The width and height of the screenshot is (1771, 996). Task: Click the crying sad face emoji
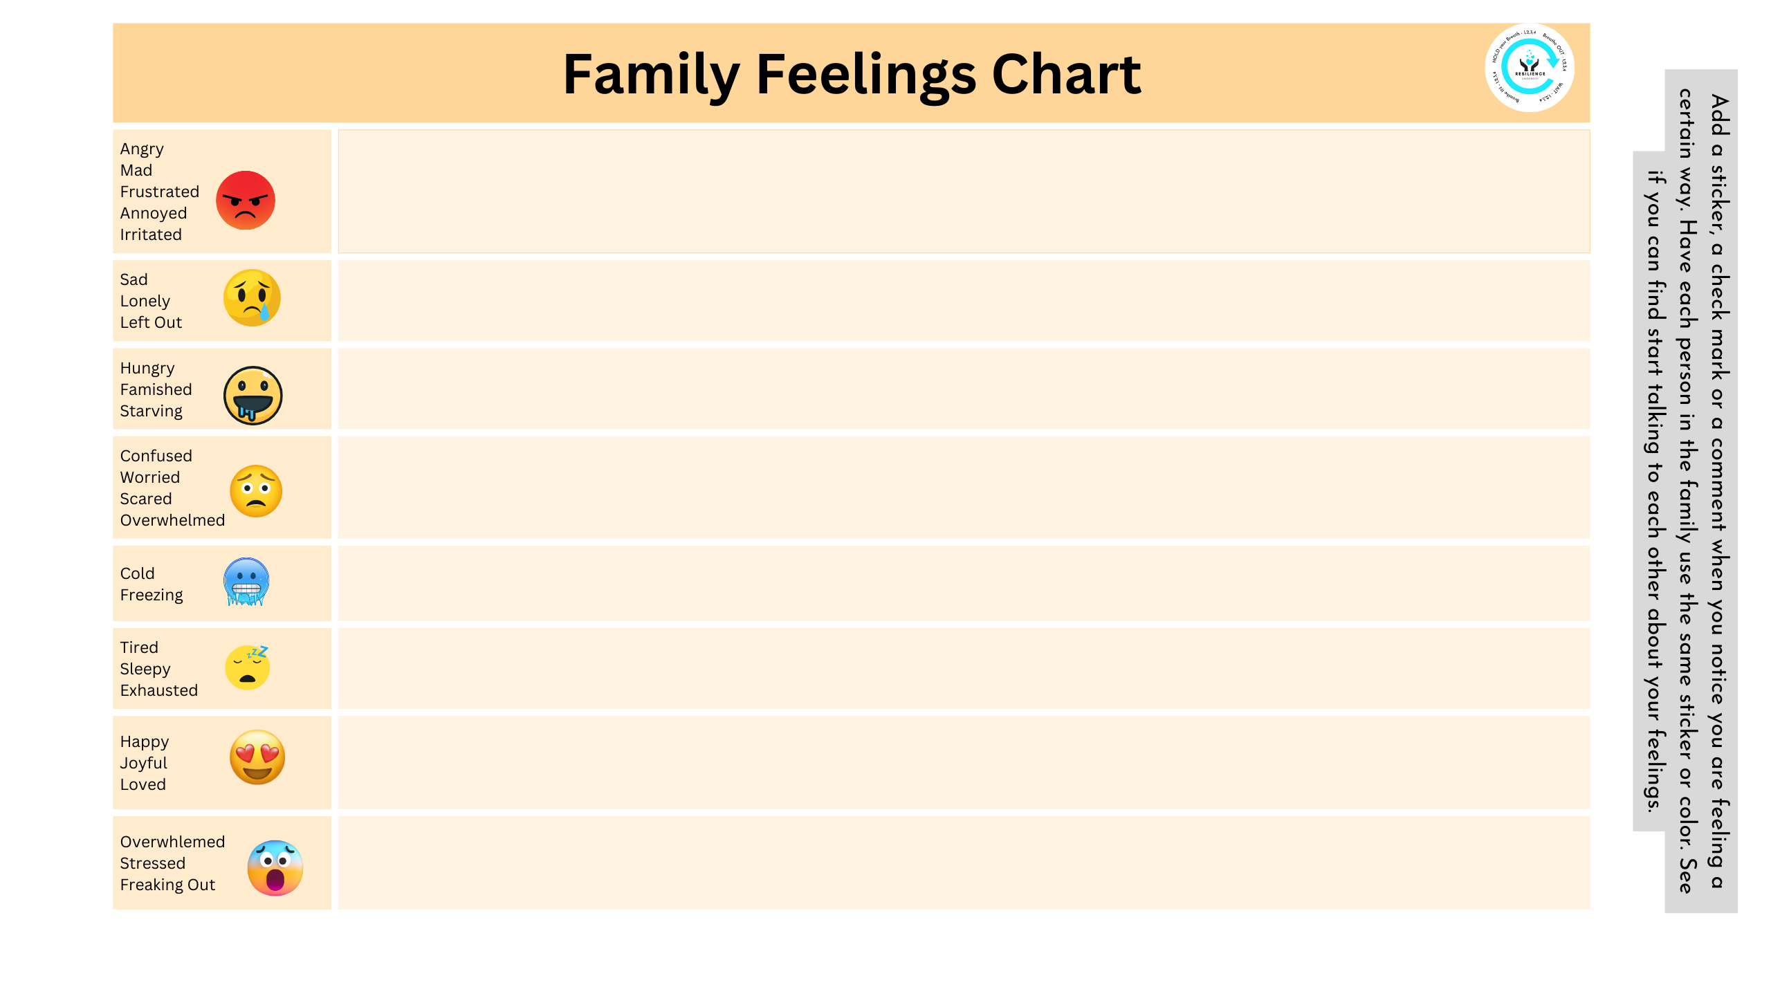click(252, 297)
